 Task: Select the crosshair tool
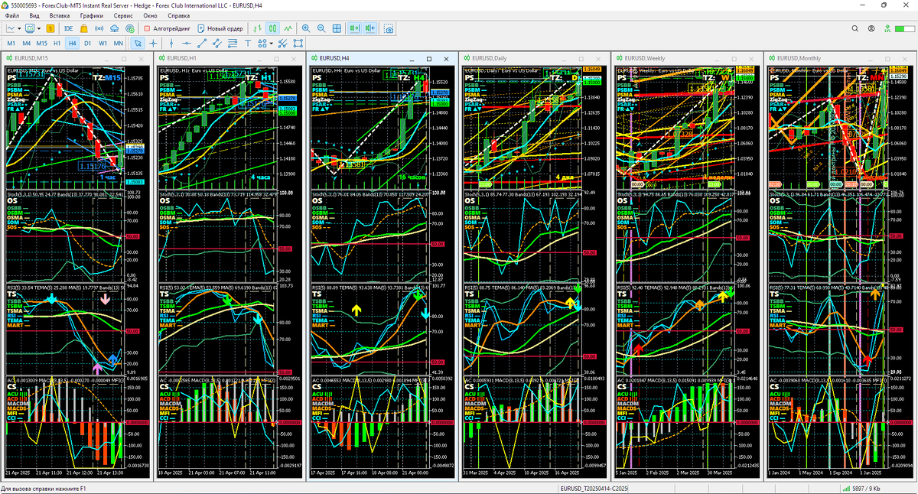click(x=153, y=44)
